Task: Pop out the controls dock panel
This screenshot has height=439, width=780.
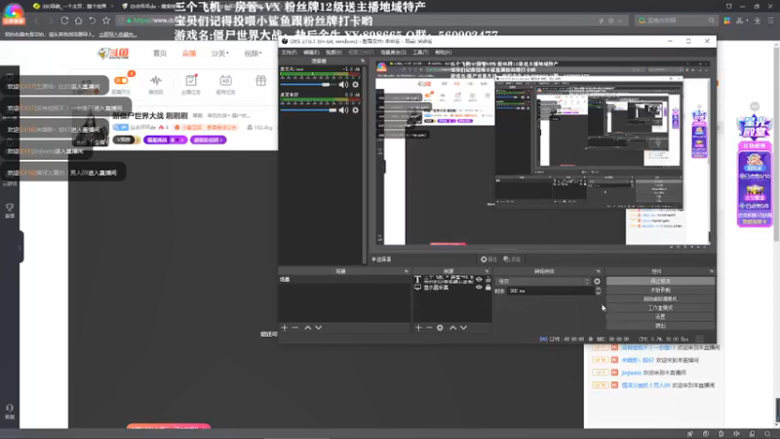Action: (712, 271)
